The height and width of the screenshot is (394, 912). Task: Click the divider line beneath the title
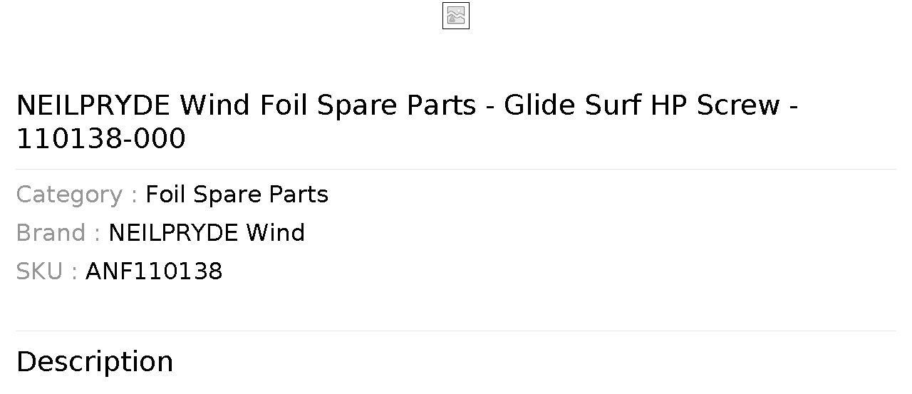[x=456, y=170]
